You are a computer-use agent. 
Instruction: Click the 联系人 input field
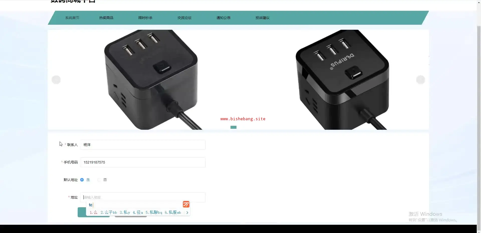pyautogui.click(x=143, y=145)
